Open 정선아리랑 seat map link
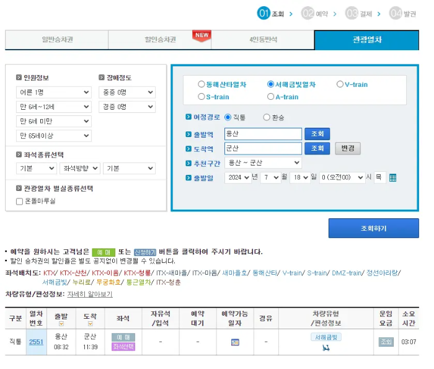 (383, 273)
